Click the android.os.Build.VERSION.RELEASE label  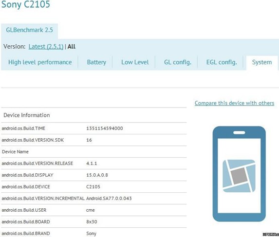tap(37, 163)
